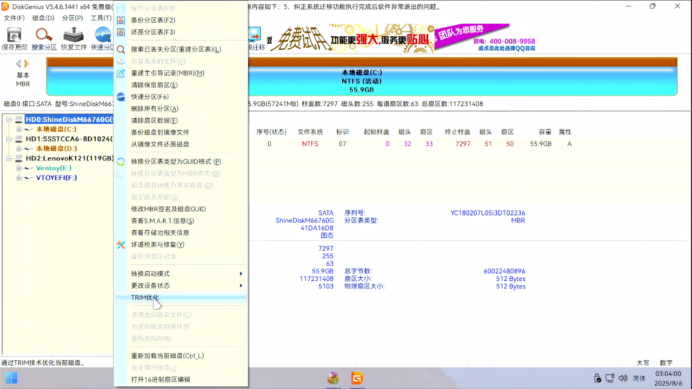Viewport: 692px width, 389px height.
Task: Click the TRIM优化 context menu entry
Action: [x=145, y=297]
